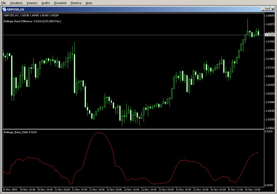
Task: Click the 1.66235 price scale label
Action: (270, 93)
